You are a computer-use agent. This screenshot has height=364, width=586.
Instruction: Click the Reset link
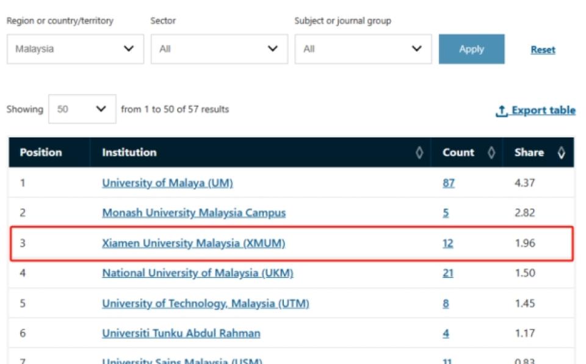coord(542,49)
